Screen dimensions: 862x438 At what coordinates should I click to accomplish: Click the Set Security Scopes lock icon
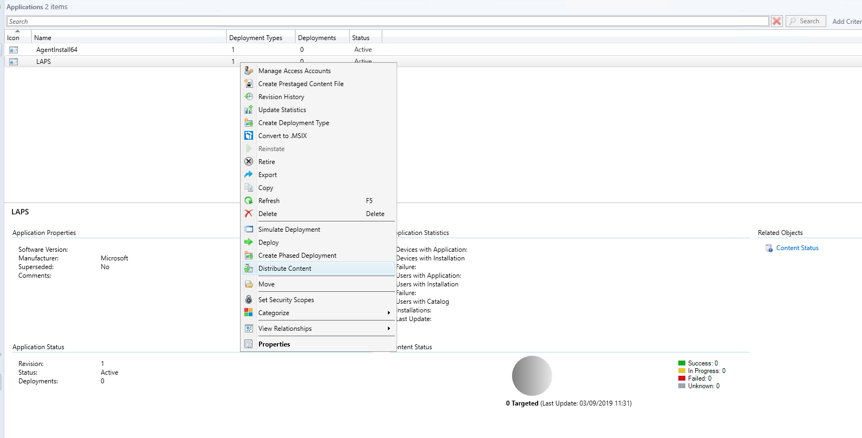[249, 300]
